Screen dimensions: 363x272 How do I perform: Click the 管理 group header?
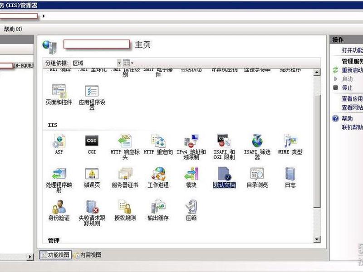54,241
